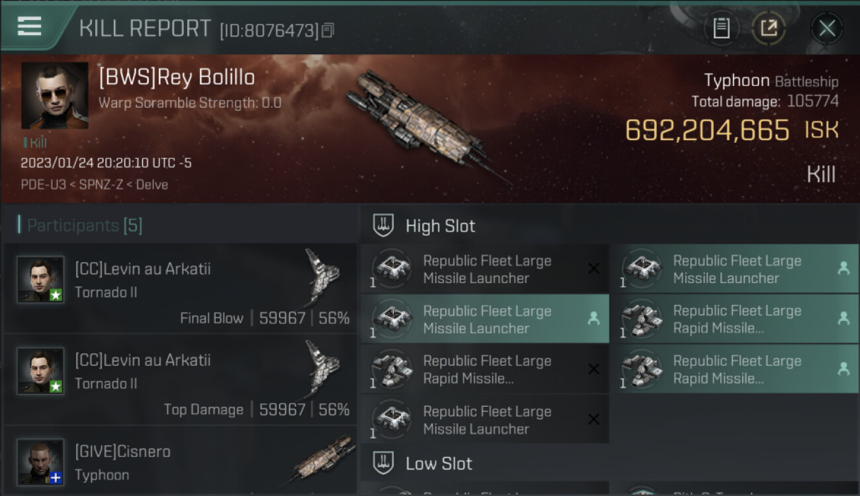Image resolution: width=860 pixels, height=496 pixels.
Task: Select the unhighlighted Large Rapid Missile row
Action: (485, 370)
